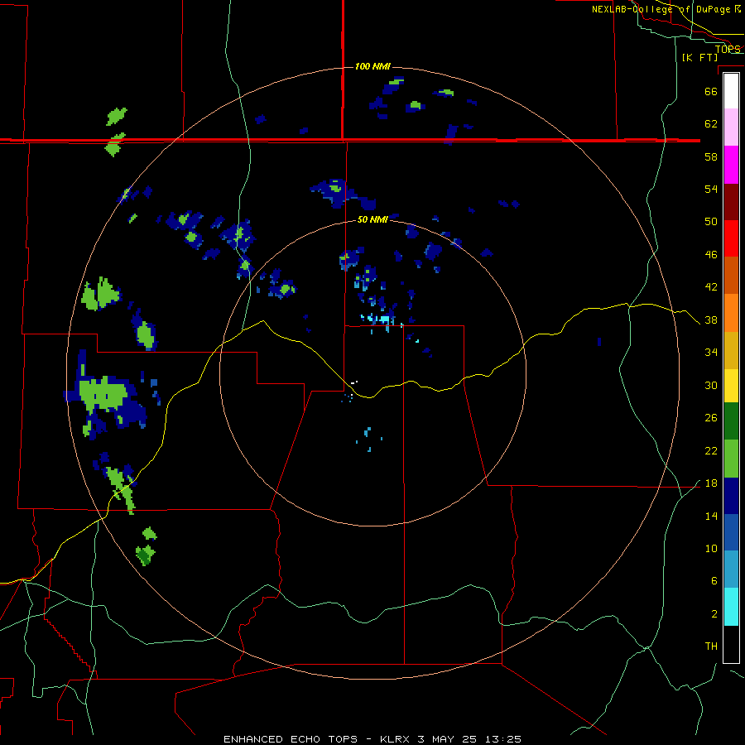Click the gold legend swatch
745x745 pixels.
point(731,350)
